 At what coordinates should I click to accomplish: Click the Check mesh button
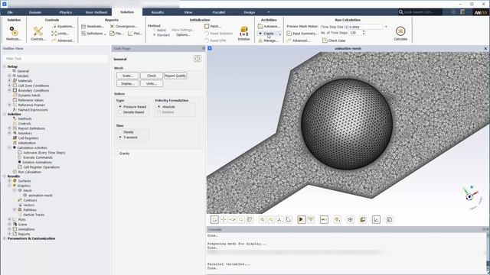point(152,76)
